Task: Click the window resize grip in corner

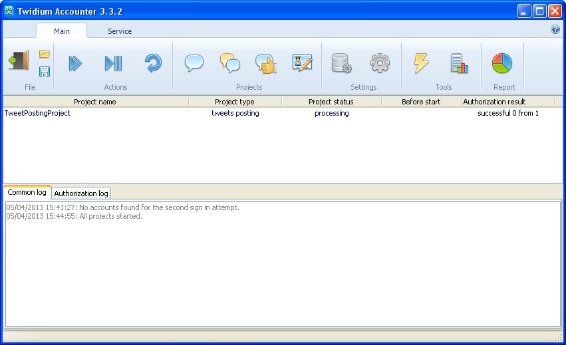Action: (559, 338)
